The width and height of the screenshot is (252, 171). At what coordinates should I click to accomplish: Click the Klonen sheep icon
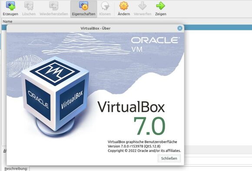pyautogui.click(x=105, y=6)
